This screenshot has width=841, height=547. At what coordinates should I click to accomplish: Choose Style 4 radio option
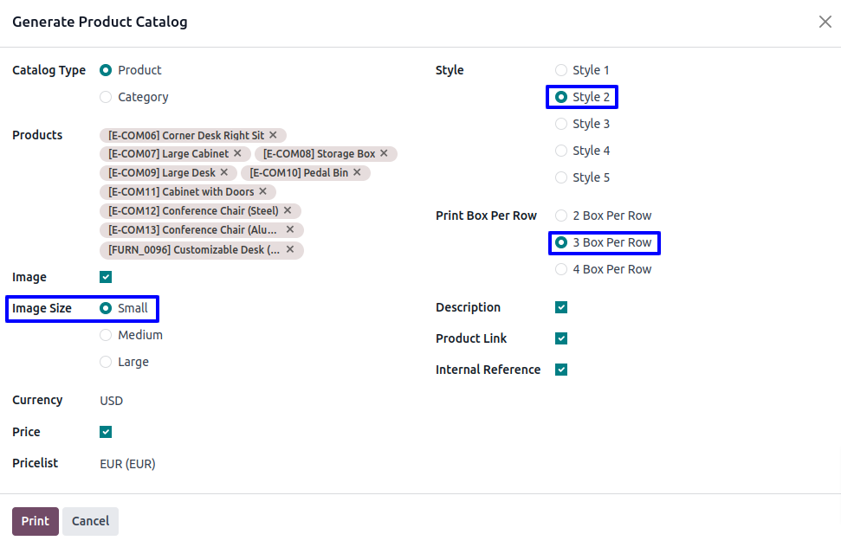pyautogui.click(x=561, y=151)
